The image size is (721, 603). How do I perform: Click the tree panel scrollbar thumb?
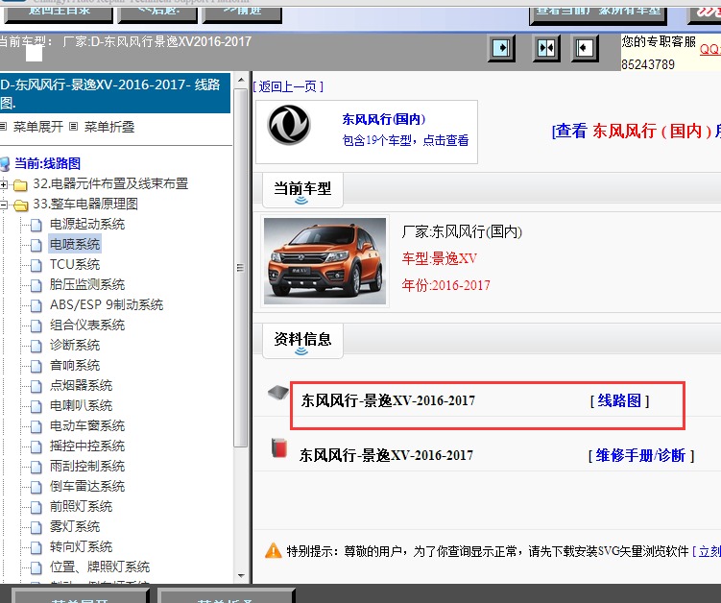(240, 267)
